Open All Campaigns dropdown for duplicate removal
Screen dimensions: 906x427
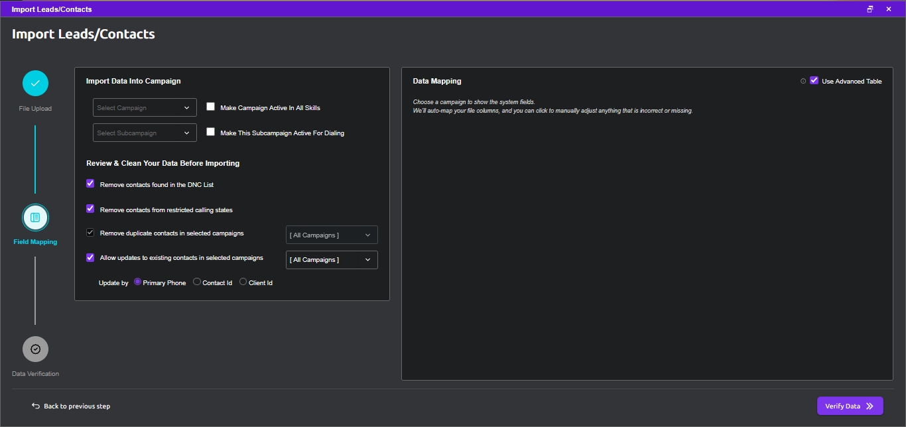tap(332, 235)
